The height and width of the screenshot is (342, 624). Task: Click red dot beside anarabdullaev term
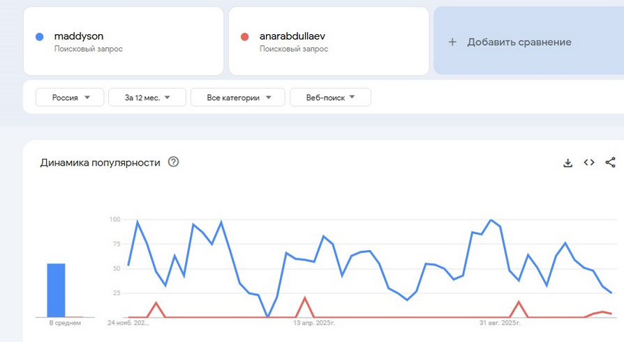coord(244,37)
